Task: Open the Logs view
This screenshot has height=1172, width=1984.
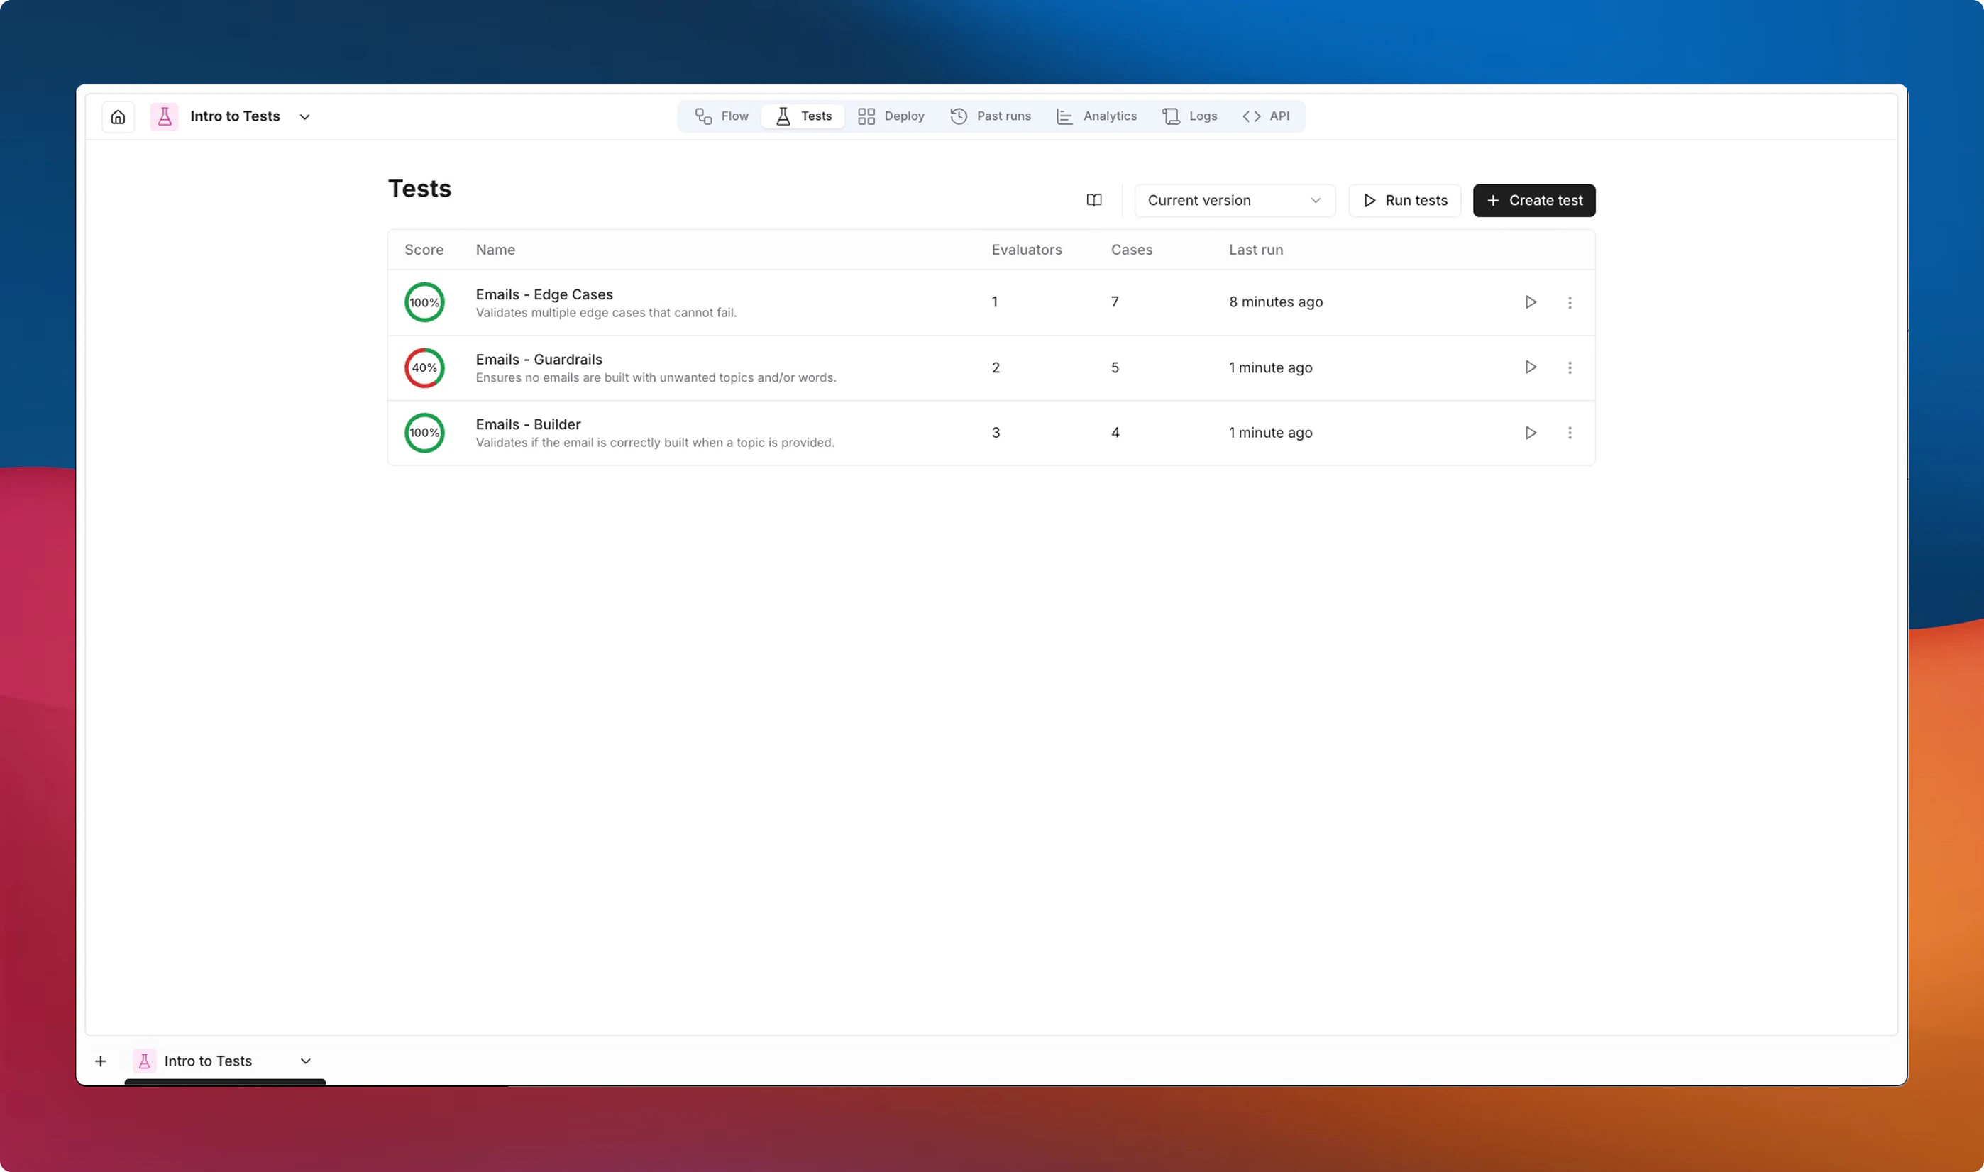Action: point(1189,116)
